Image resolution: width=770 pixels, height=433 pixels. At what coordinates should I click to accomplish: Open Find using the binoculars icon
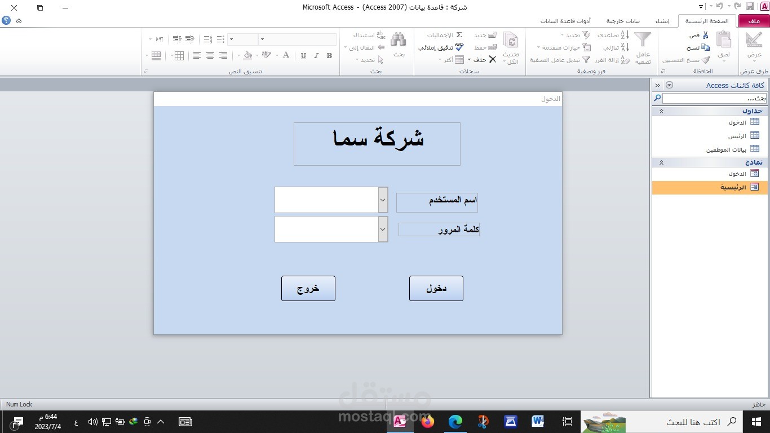click(398, 39)
